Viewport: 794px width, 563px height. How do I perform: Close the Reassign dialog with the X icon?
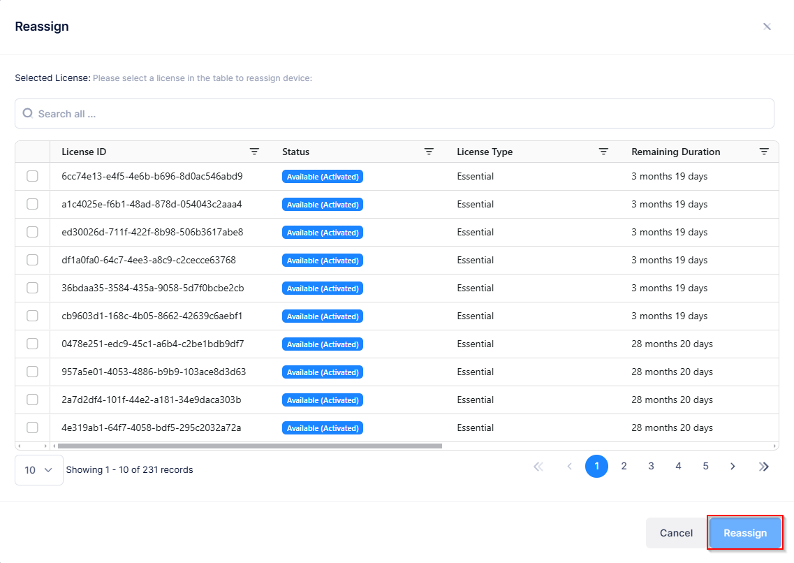767,27
